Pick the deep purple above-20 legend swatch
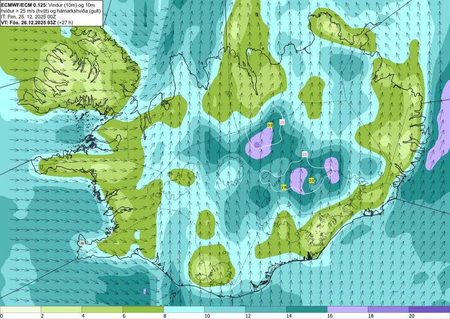The height and width of the screenshot is (319, 450). [429, 309]
